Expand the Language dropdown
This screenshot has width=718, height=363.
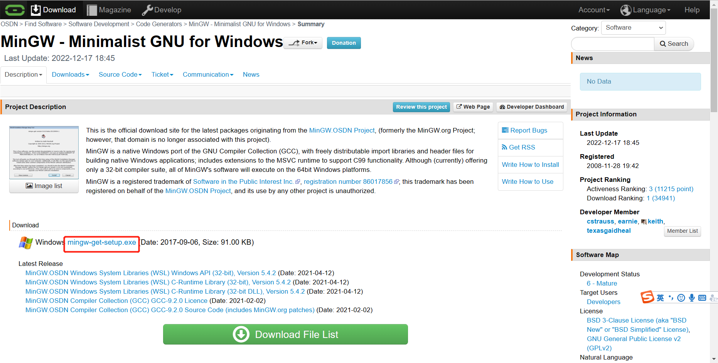tap(646, 10)
